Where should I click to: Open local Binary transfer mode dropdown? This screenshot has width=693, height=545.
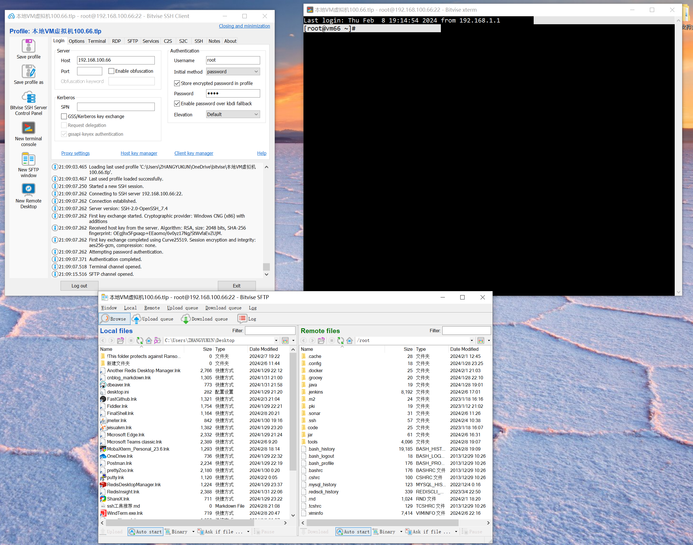(193, 532)
